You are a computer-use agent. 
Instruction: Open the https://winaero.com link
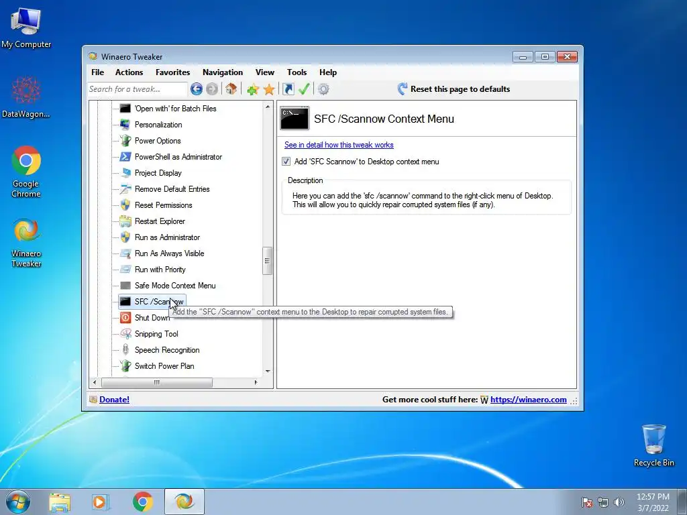[x=529, y=400]
